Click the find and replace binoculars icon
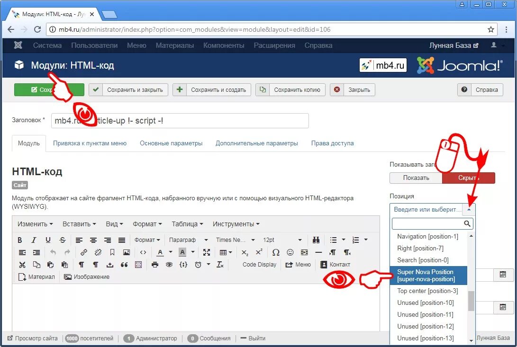This screenshot has height=347, width=517. [x=316, y=240]
